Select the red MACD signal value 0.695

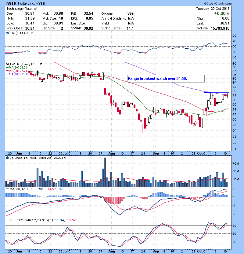[52, 189]
